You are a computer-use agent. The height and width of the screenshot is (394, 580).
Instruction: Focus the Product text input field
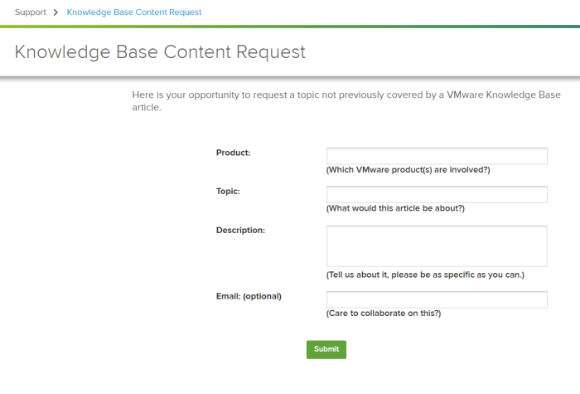[x=437, y=156]
